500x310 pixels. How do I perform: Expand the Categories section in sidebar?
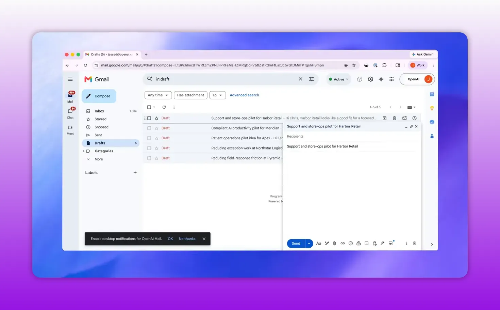point(84,151)
